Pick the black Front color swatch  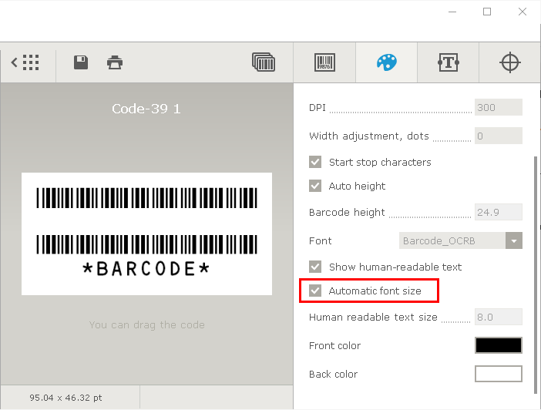pyautogui.click(x=498, y=345)
